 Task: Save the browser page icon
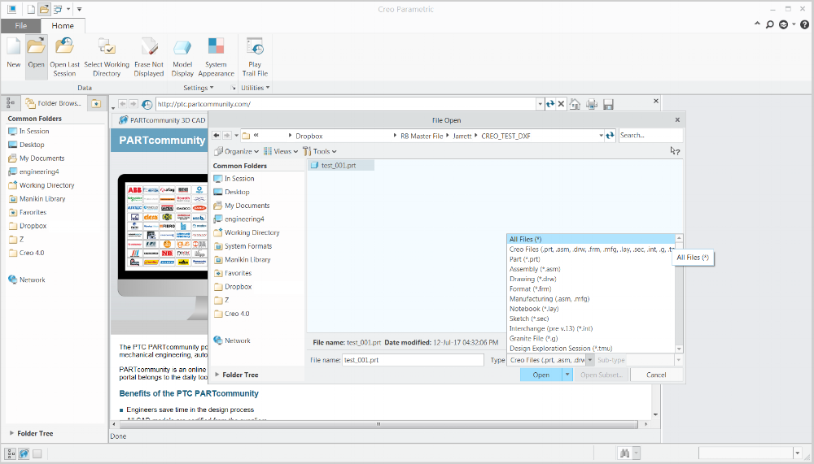point(608,104)
